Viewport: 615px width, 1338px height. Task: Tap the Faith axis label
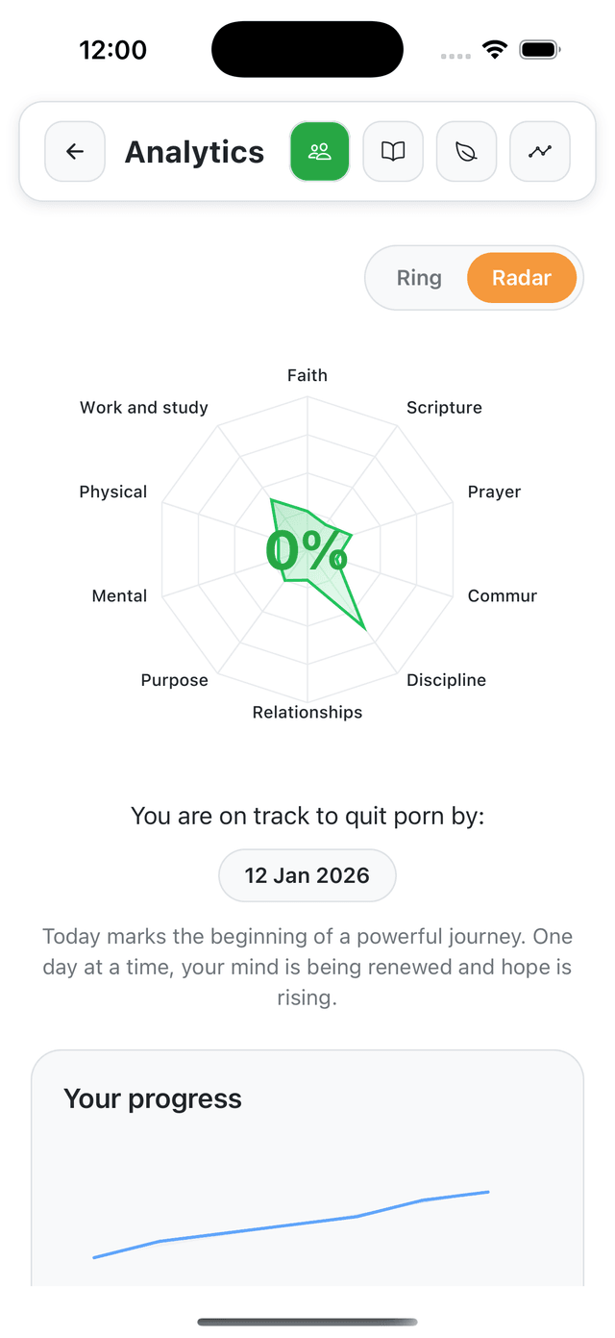(x=307, y=375)
